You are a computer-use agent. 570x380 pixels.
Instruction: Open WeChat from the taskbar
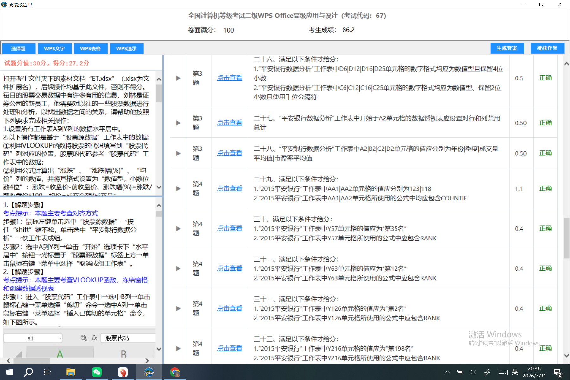pos(97,372)
